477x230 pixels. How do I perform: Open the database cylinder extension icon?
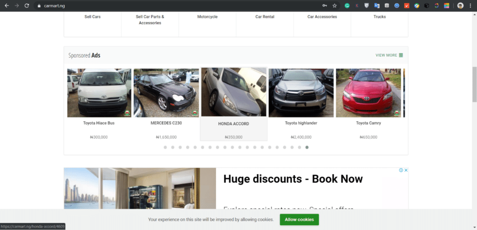[387, 6]
